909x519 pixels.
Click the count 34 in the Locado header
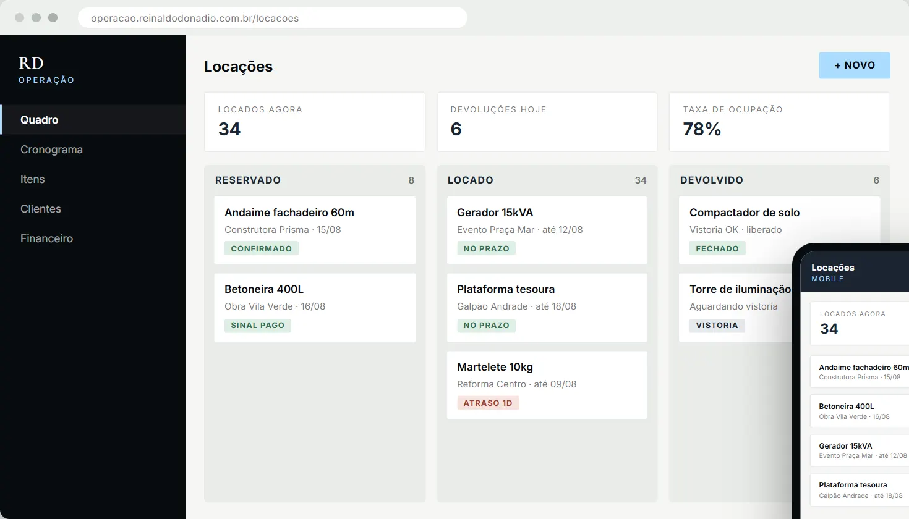coord(641,180)
